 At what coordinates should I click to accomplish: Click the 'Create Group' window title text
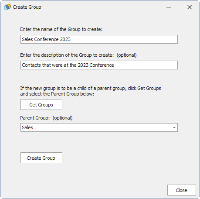27,7
